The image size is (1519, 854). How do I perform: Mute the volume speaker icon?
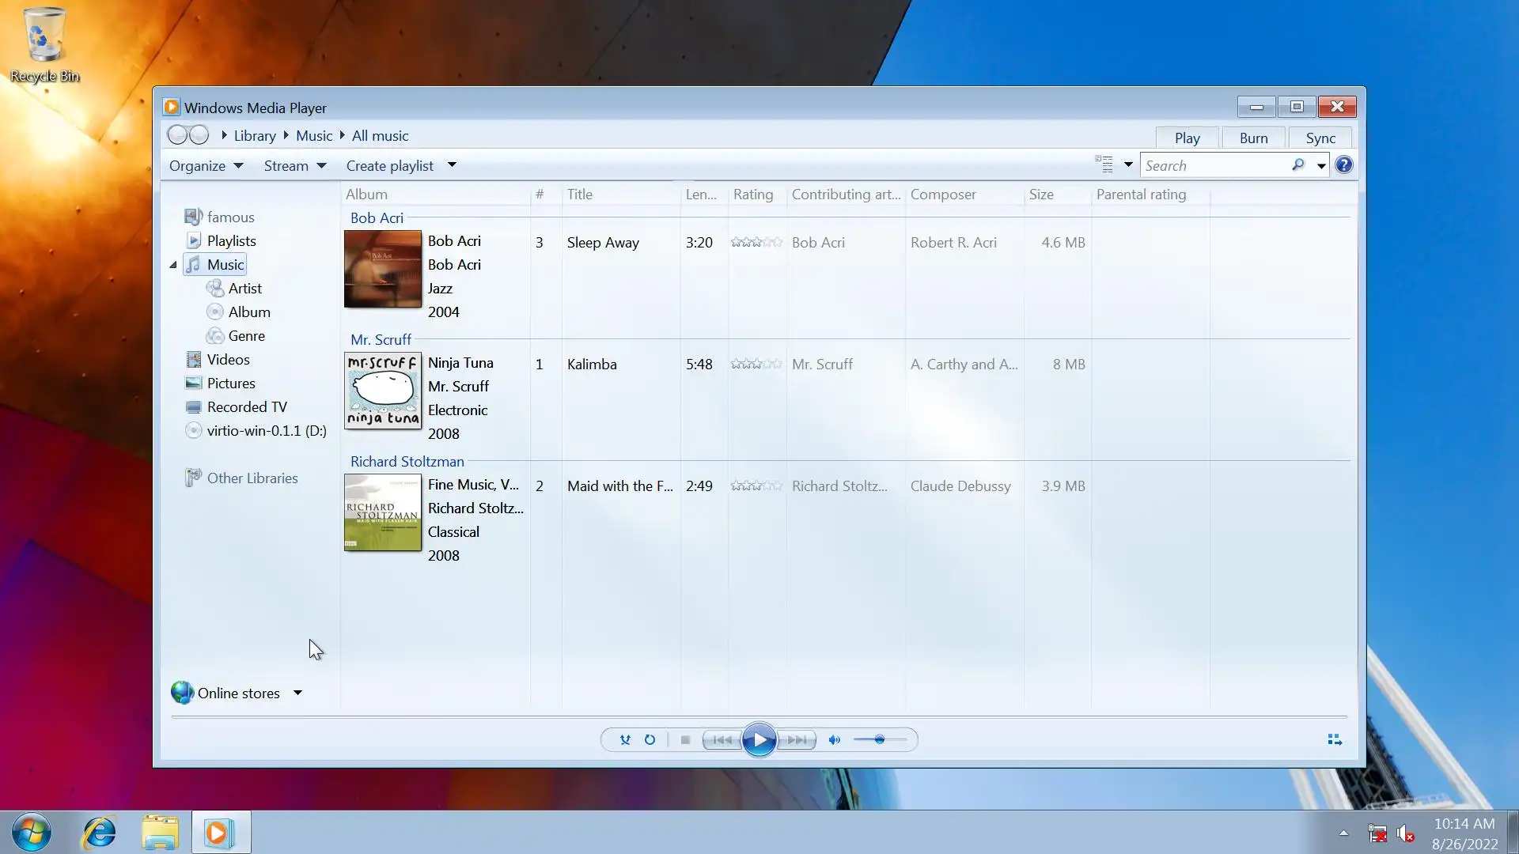(x=834, y=740)
